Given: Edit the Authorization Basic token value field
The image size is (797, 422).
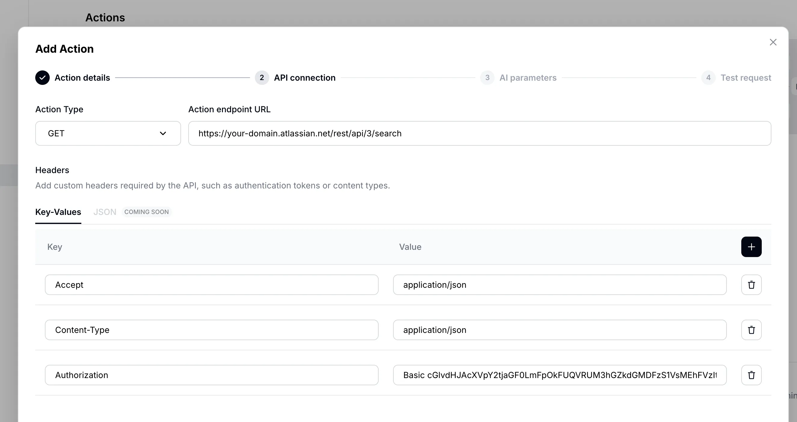Looking at the screenshot, I should point(560,375).
